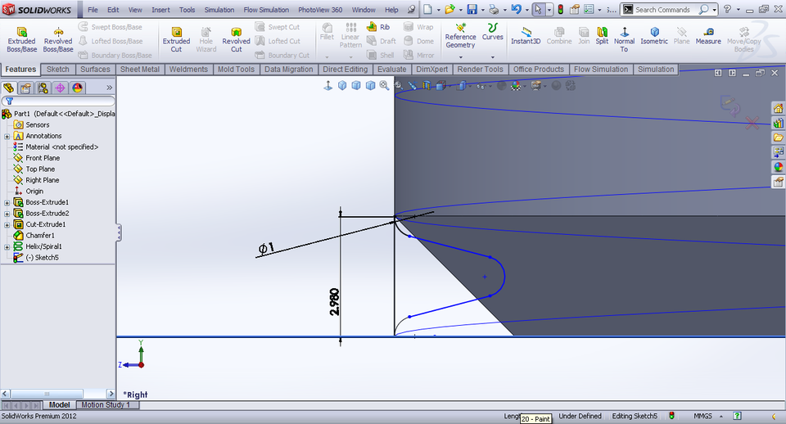Click the Print icon
This screenshot has width=786, height=424.
pyautogui.click(x=494, y=9)
